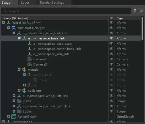The height and width of the screenshot is (124, 145).
Task: Open the hamburger options menu icon
Action: coord(141,10)
